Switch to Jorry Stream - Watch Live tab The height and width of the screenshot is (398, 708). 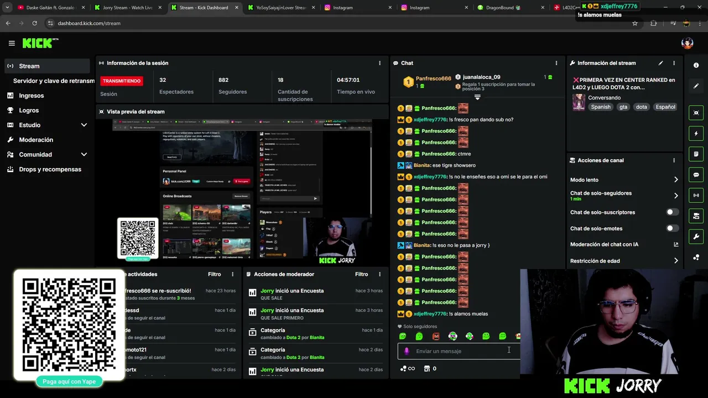(x=128, y=8)
